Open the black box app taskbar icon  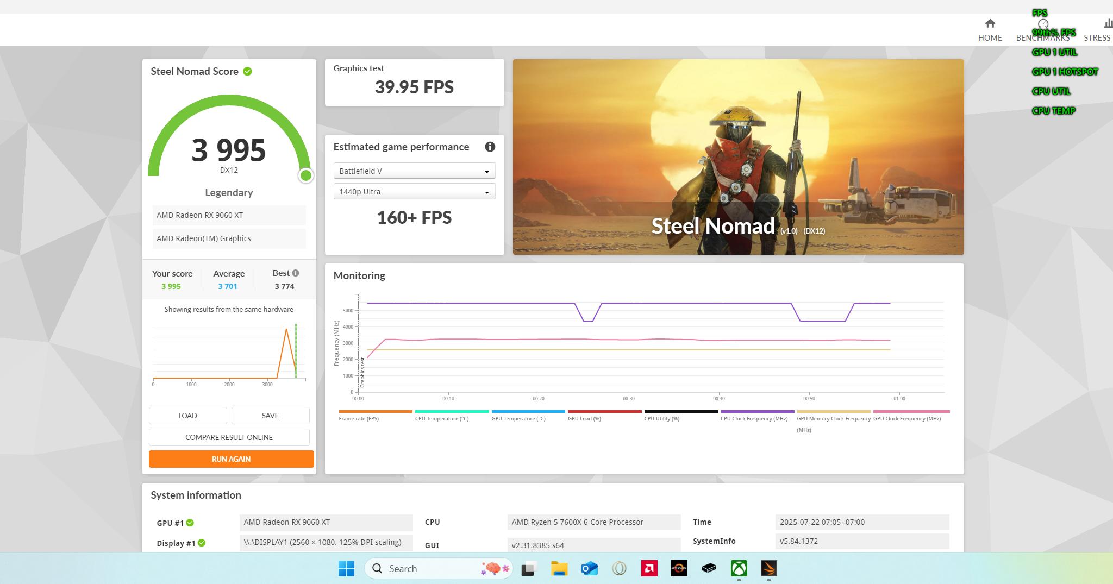pos(709,569)
